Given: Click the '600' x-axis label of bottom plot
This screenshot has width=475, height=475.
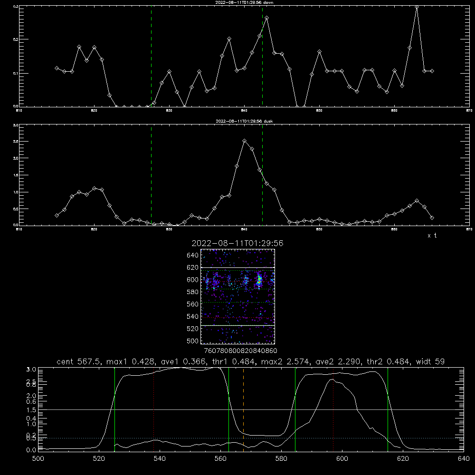Looking at the screenshot, I should pyautogui.click(x=342, y=459).
